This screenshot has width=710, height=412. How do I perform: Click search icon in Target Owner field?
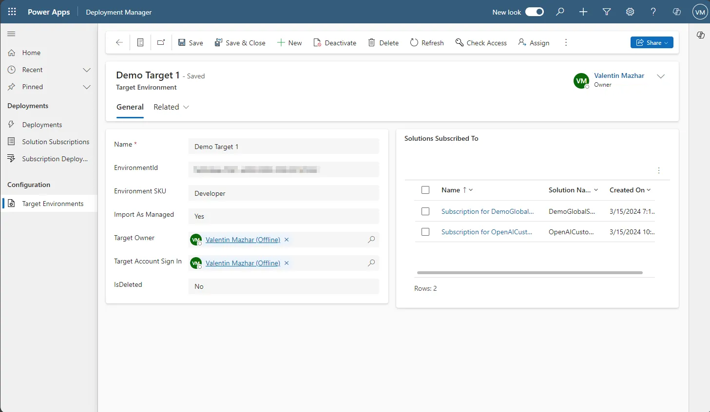(x=371, y=240)
